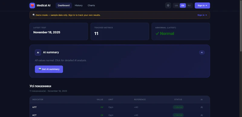Click the АЛТ indicator name

(x=34, y=107)
